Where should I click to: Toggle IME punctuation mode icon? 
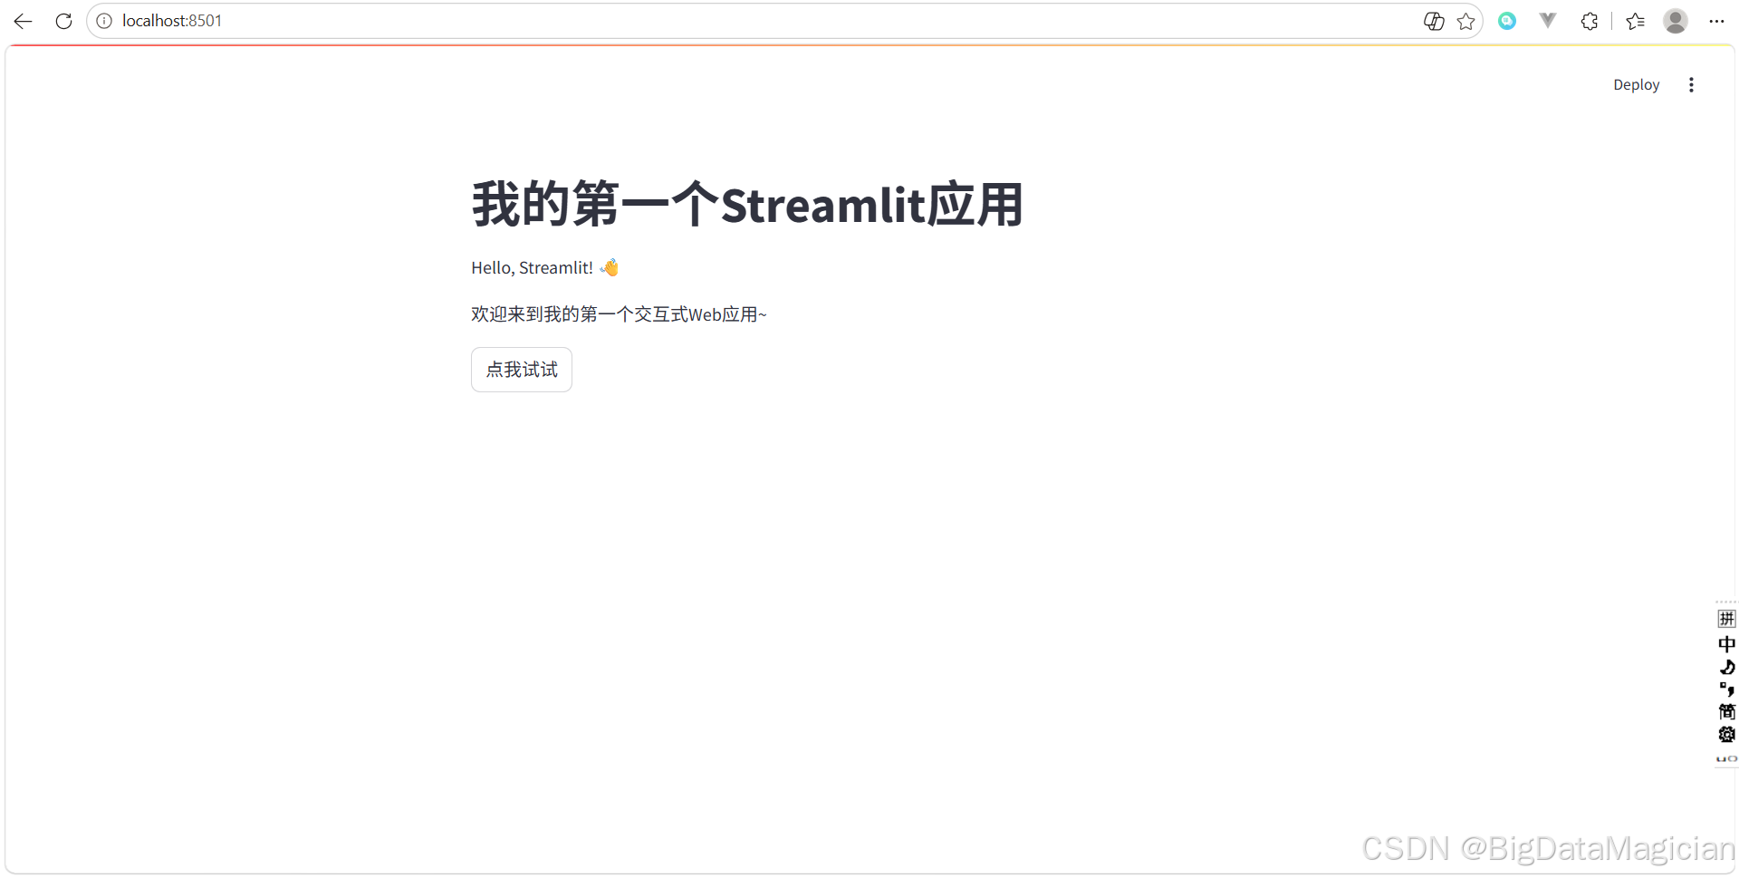pyautogui.click(x=1726, y=689)
